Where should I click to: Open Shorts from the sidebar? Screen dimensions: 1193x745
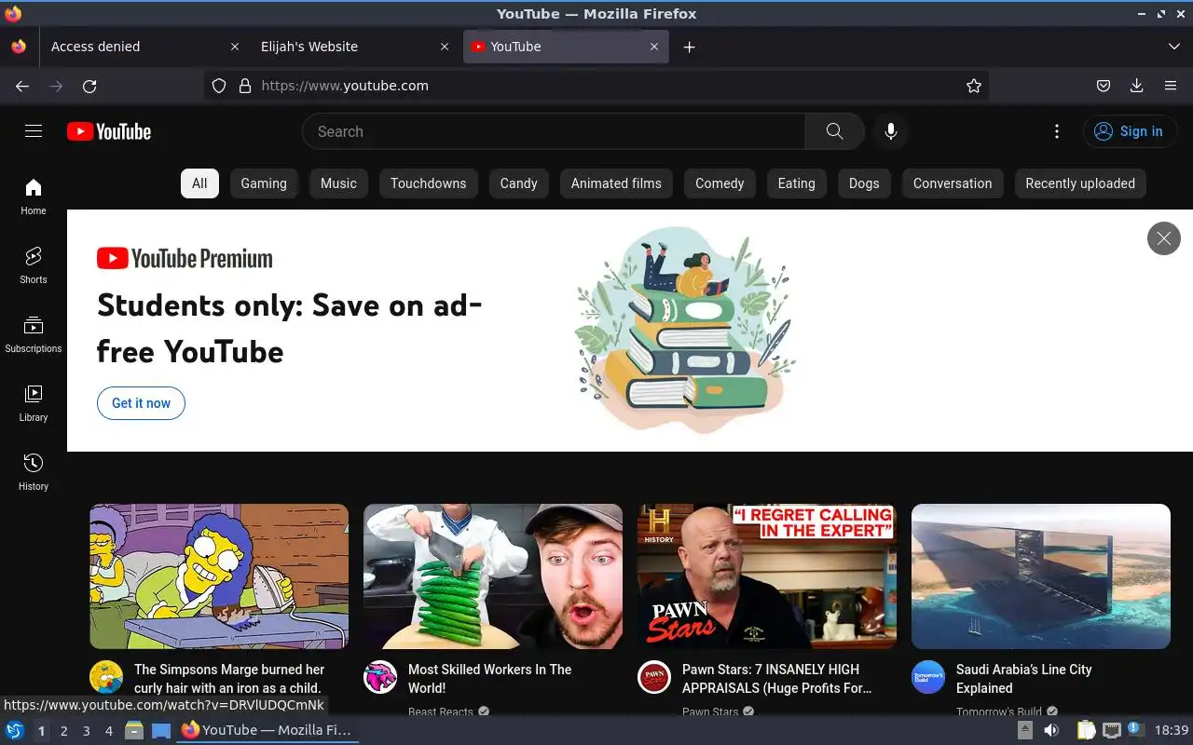(34, 265)
